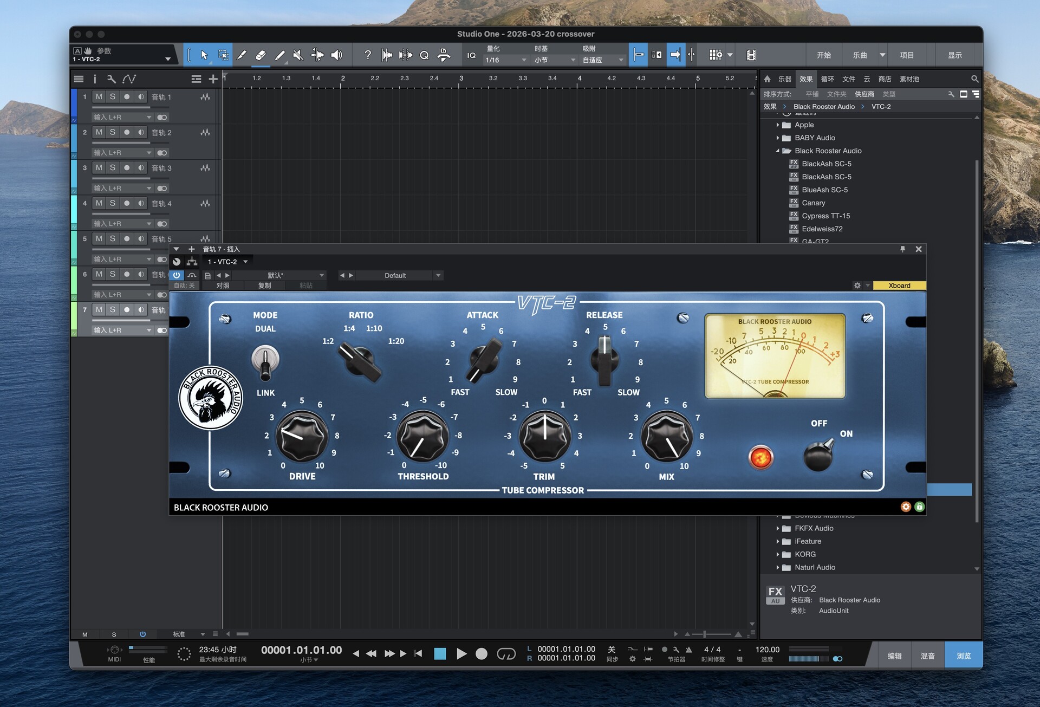
Task: Solo track 3 with S button
Action: (x=113, y=167)
